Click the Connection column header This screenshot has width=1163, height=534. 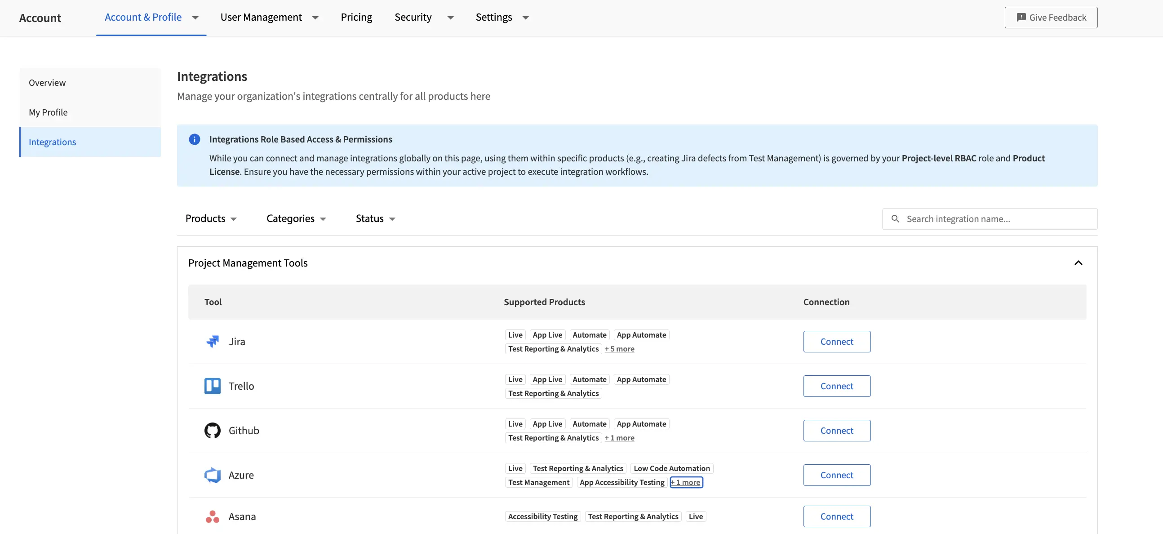pyautogui.click(x=826, y=302)
